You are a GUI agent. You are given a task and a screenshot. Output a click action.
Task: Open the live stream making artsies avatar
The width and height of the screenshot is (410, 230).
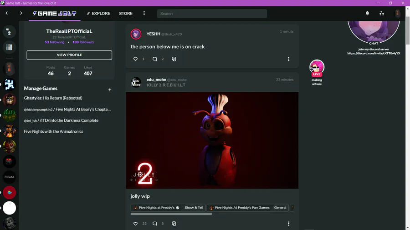(x=317, y=68)
